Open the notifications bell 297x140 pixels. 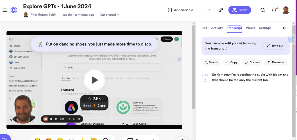click(x=274, y=10)
